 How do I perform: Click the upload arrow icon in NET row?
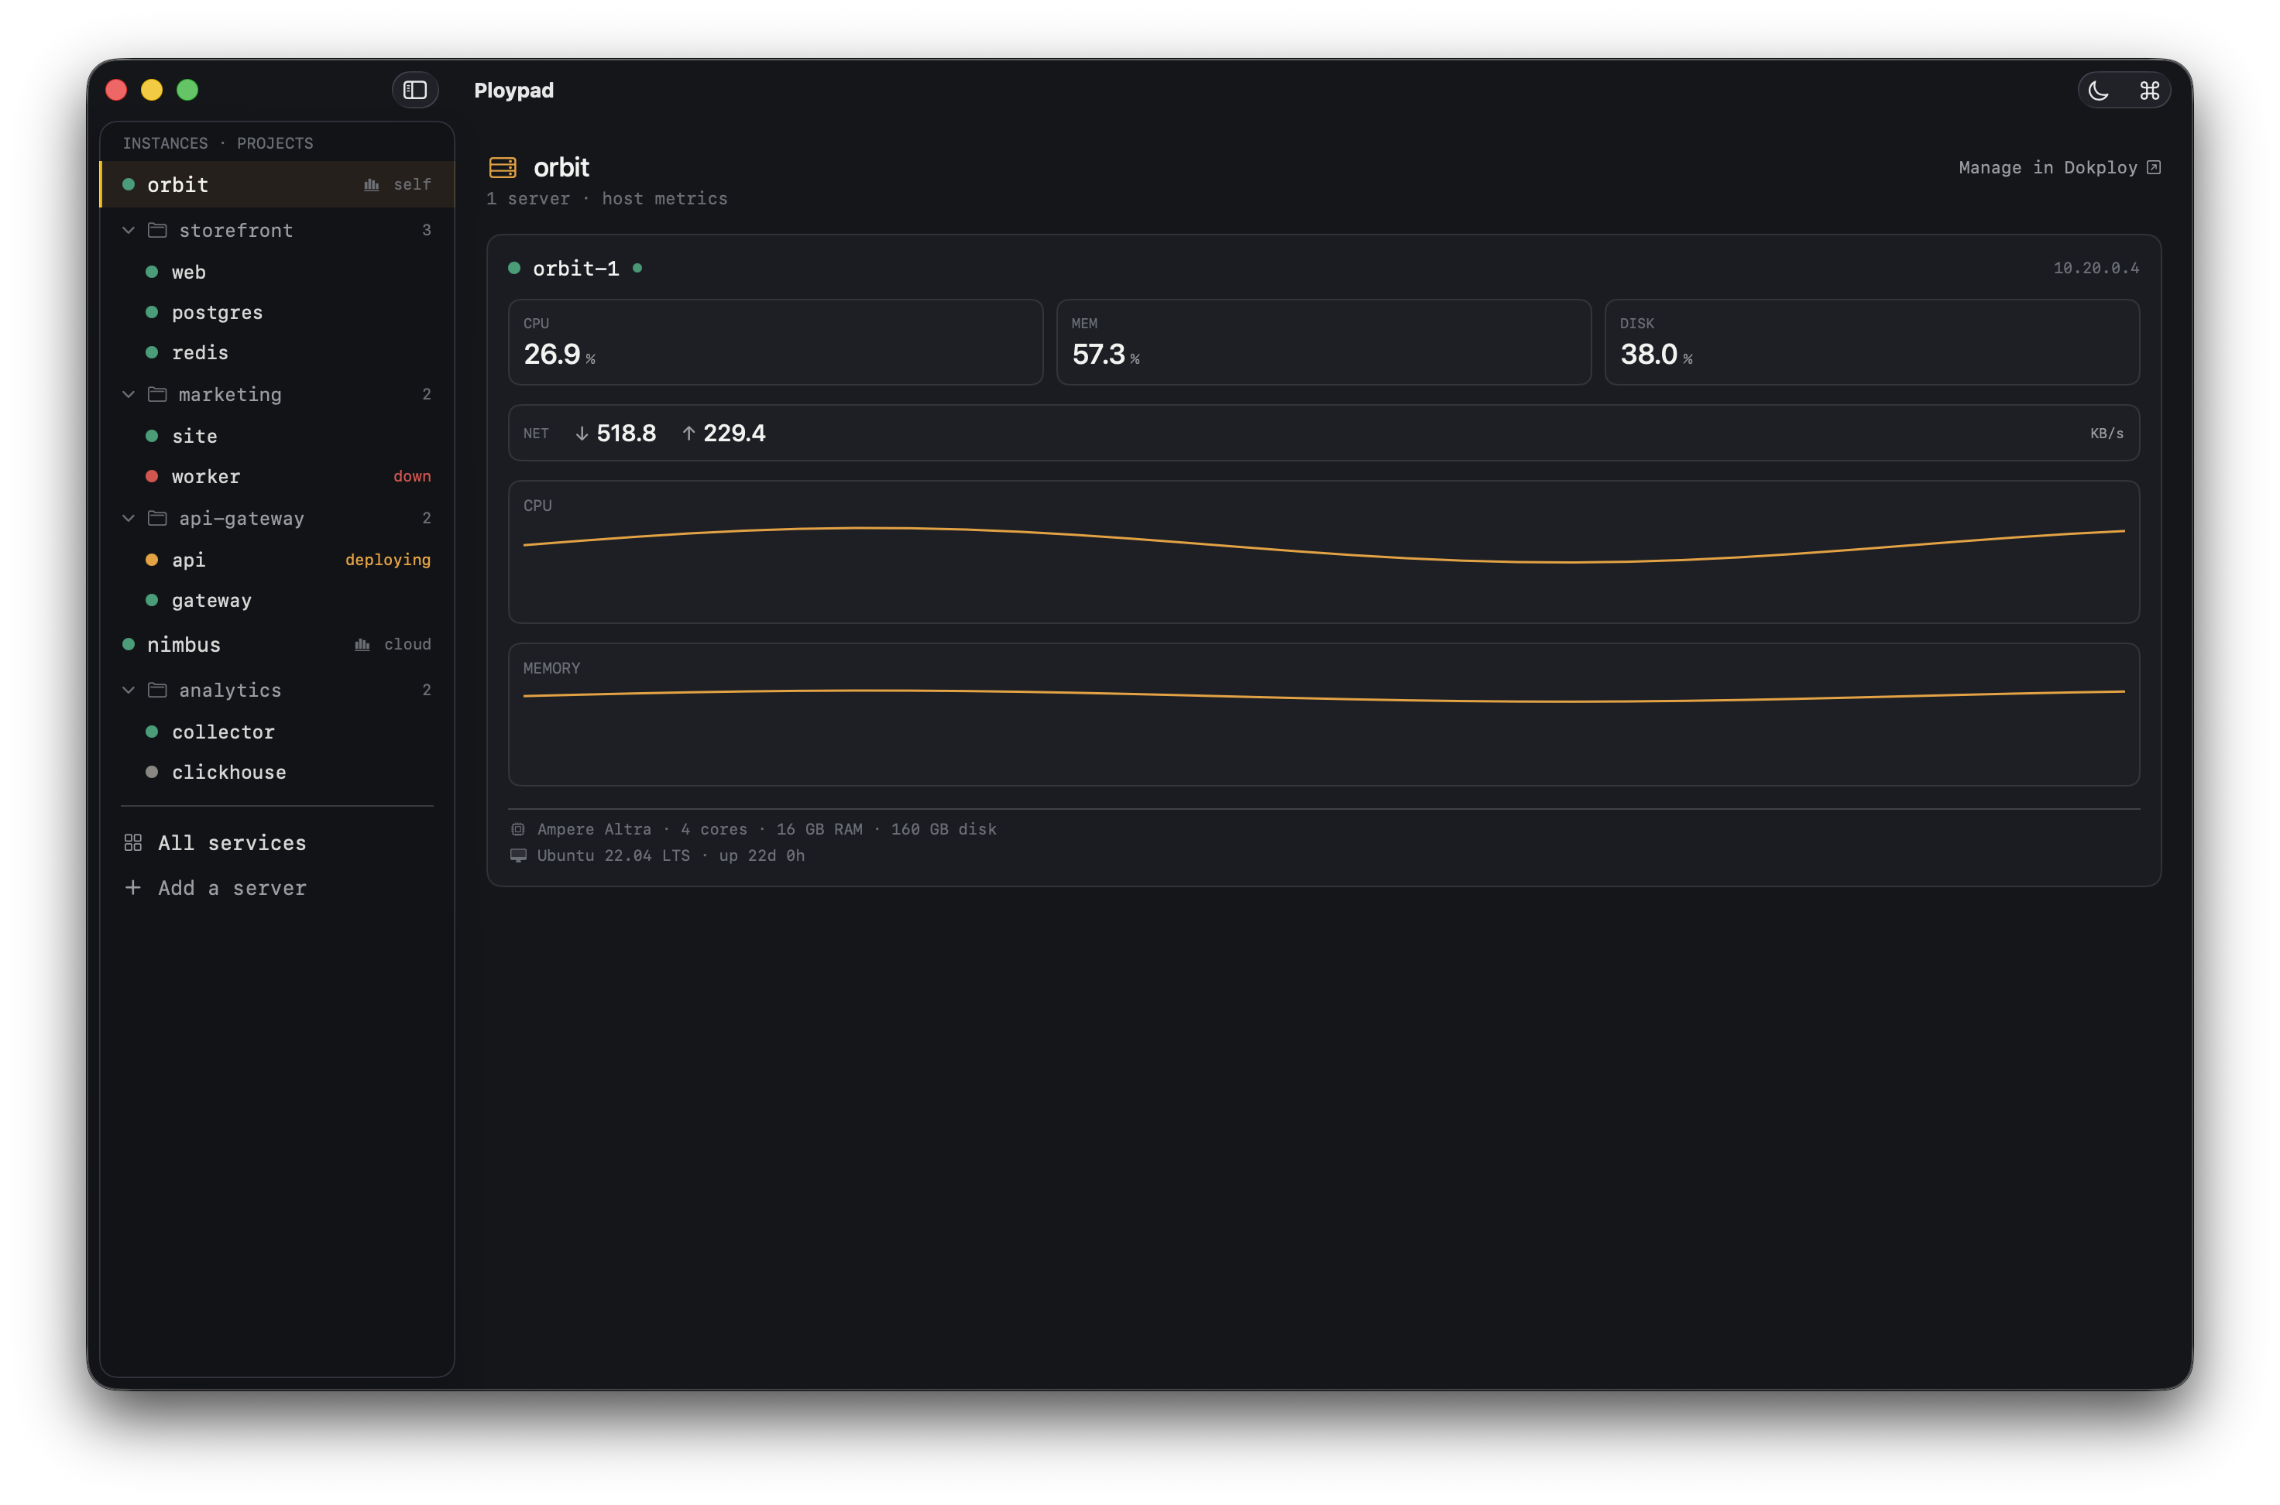(688, 434)
